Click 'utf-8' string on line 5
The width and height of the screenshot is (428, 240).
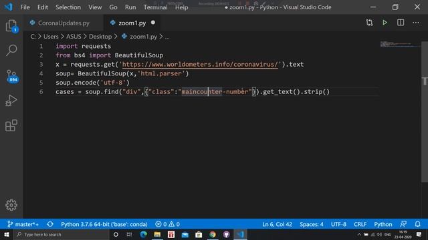click(x=113, y=83)
